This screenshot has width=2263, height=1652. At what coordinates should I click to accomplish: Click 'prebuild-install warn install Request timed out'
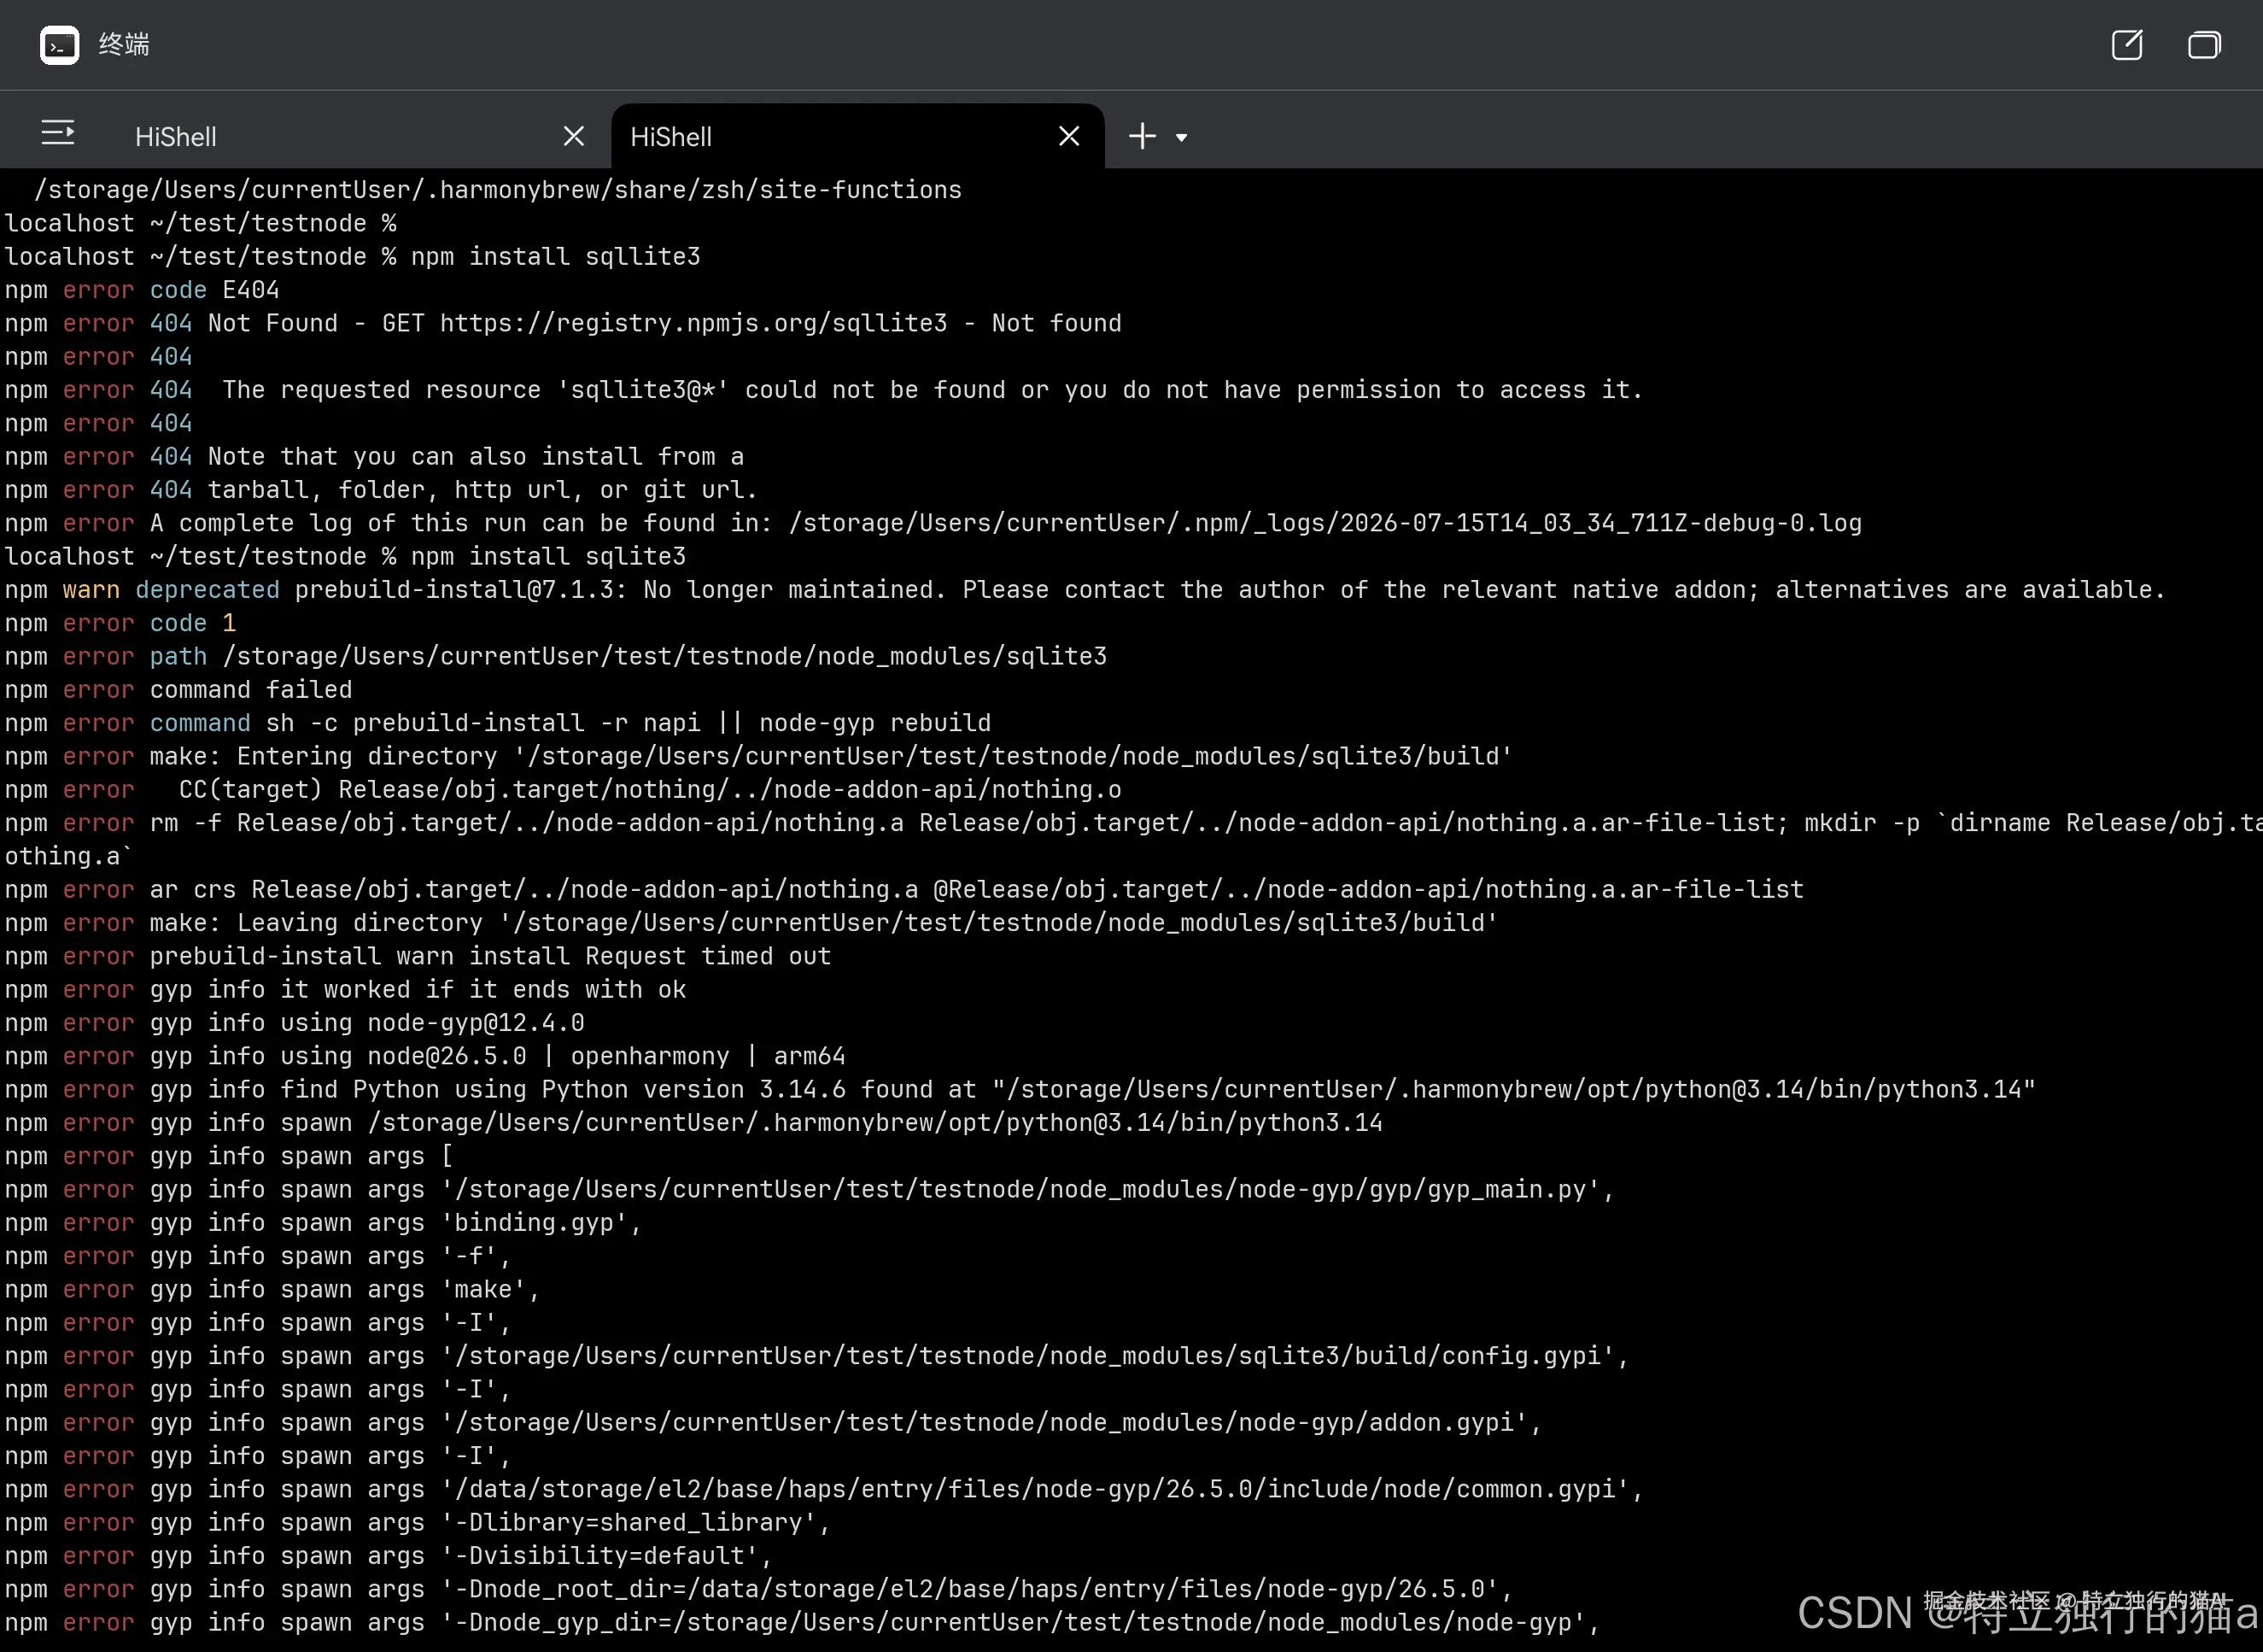490,957
